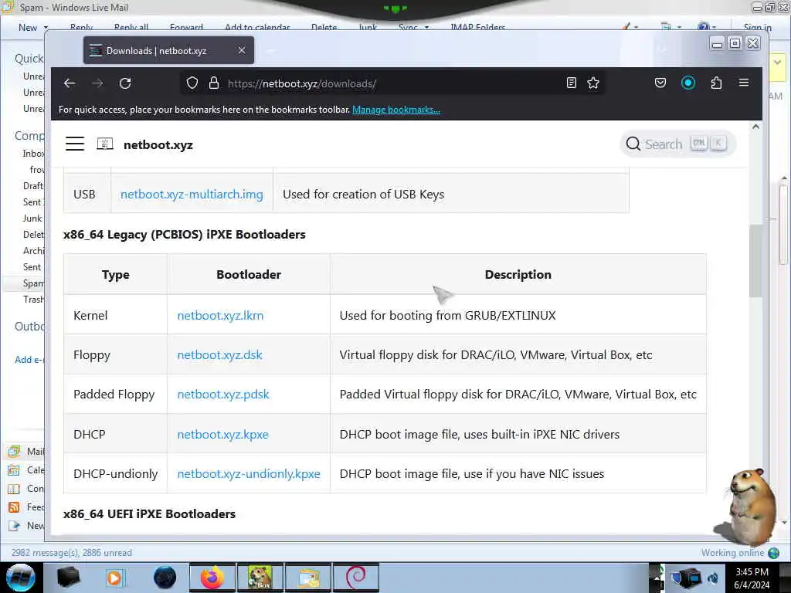The width and height of the screenshot is (791, 593).
Task: Open the Contacts section icon in Live Mail
Action: (14, 489)
